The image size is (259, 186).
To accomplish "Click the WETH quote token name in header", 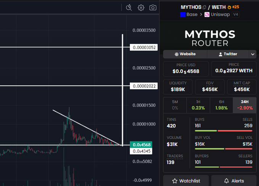I will pos(219,7).
